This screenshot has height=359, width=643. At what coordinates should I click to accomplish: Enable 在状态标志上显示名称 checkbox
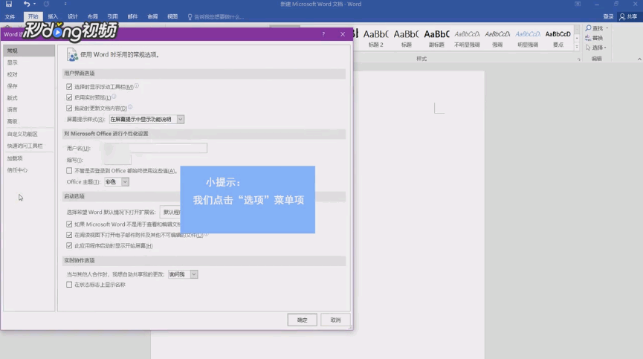click(x=69, y=285)
